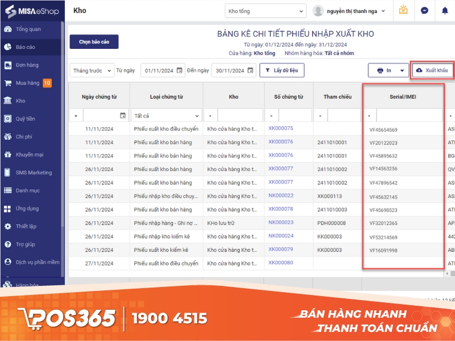Image resolution: width=455 pixels, height=341 pixels.
Task: Click user avatar next to nguyễn thị thanh nga
Action: (318, 11)
